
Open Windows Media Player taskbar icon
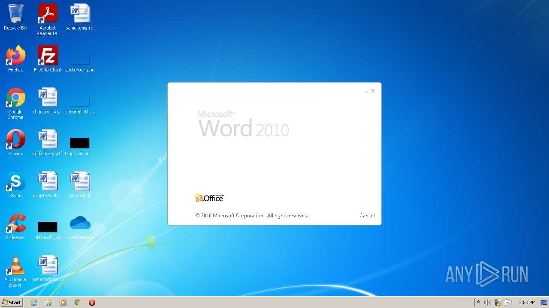(63, 302)
